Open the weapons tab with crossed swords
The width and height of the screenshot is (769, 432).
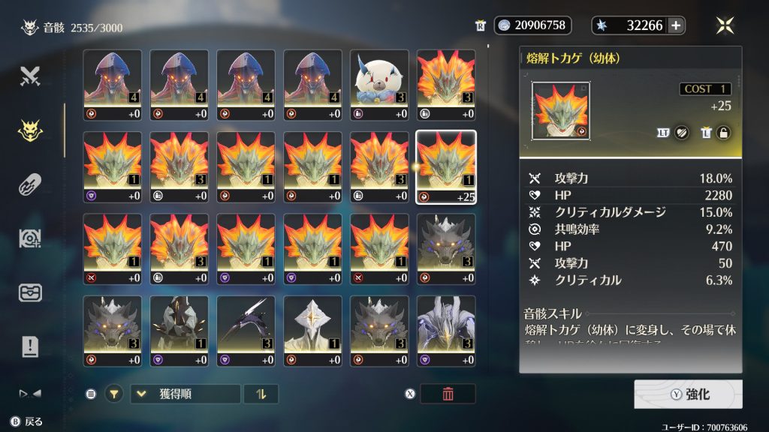point(30,76)
